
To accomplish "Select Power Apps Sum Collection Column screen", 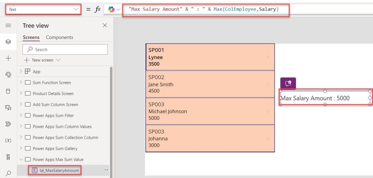I will point(66,137).
